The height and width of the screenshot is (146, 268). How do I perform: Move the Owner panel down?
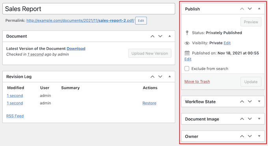[x=250, y=136]
